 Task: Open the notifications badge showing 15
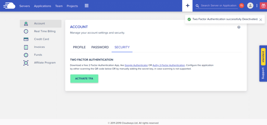click(241, 5)
